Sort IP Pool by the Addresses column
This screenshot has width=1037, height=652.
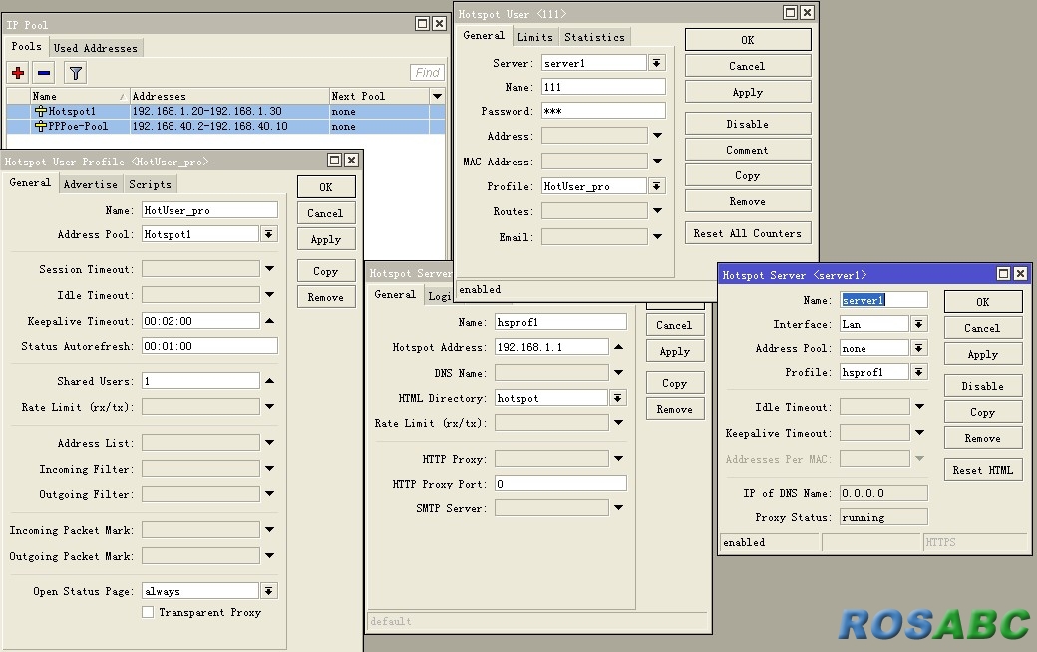[x=229, y=96]
